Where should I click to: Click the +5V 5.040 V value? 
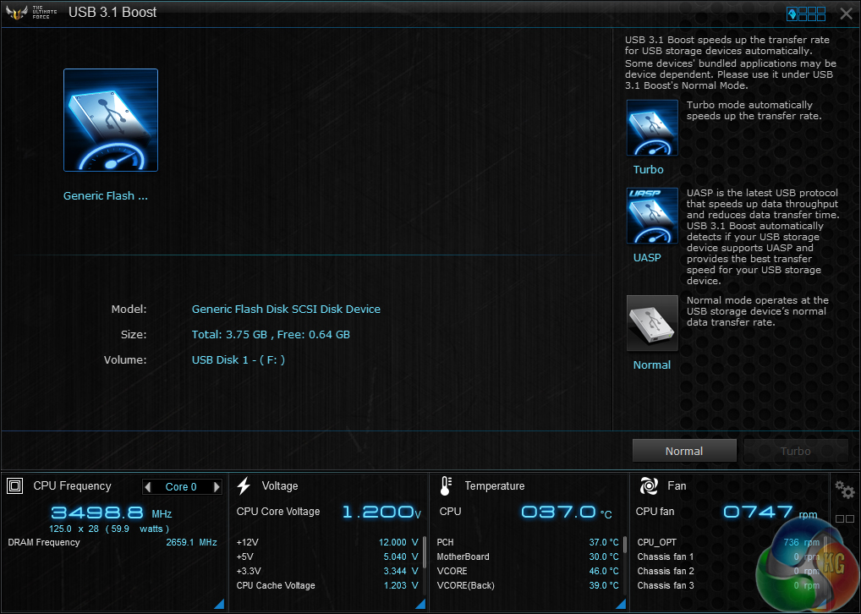[401, 556]
